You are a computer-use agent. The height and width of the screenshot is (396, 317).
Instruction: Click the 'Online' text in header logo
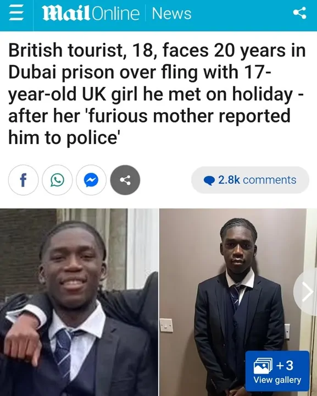(115, 14)
